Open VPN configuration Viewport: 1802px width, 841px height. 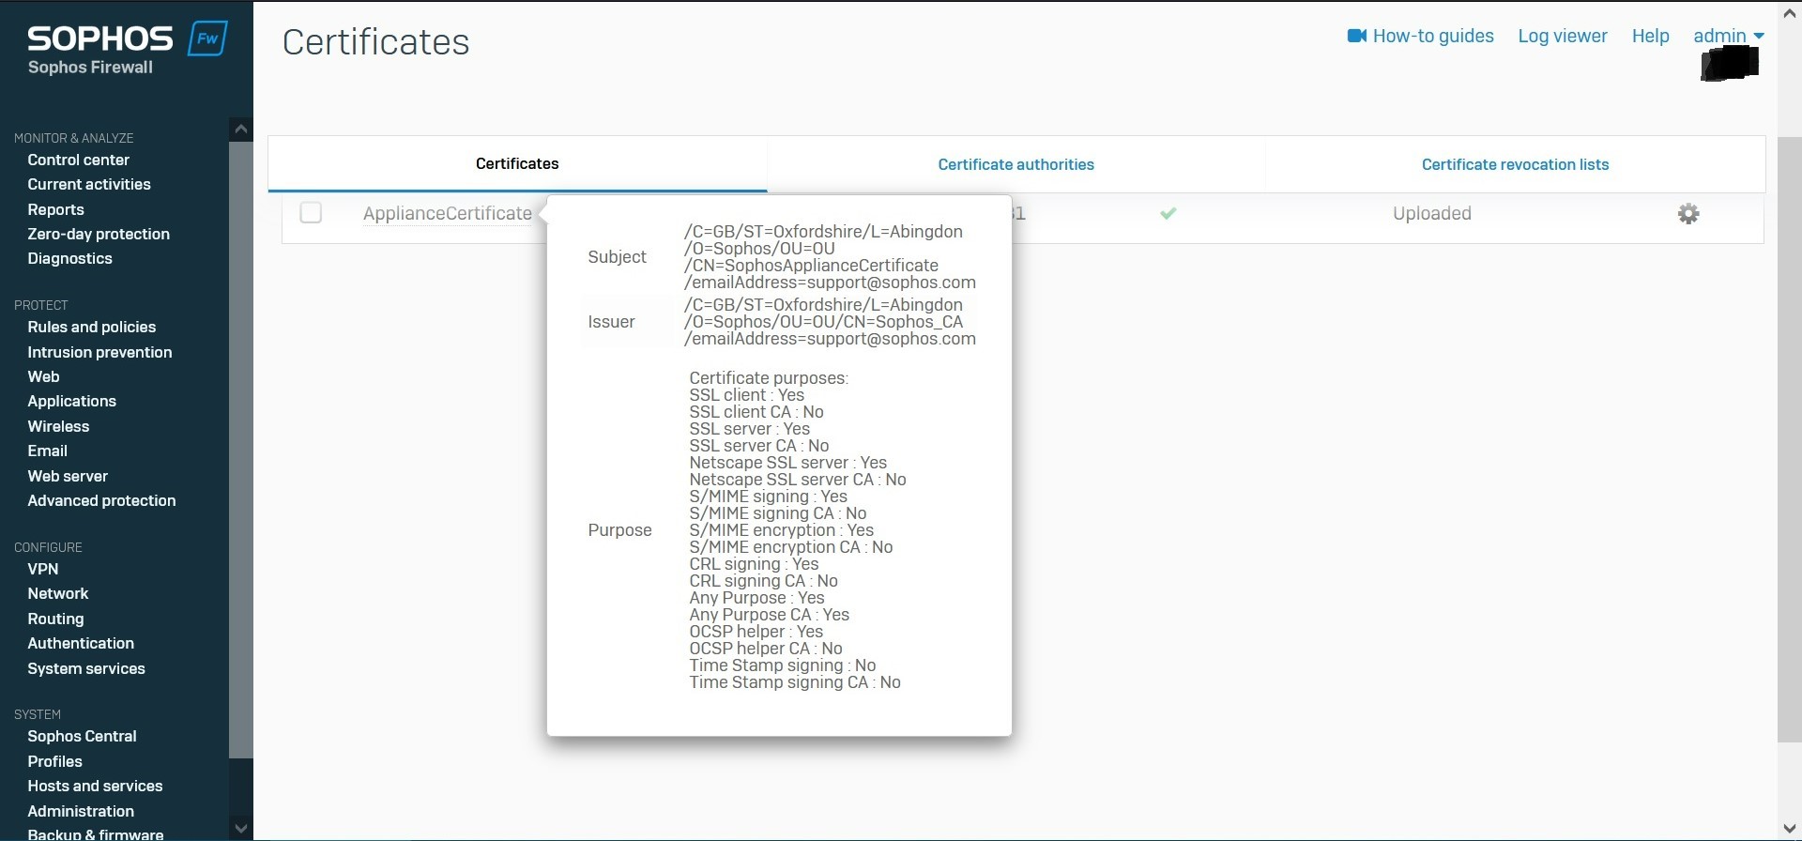pyautogui.click(x=43, y=569)
